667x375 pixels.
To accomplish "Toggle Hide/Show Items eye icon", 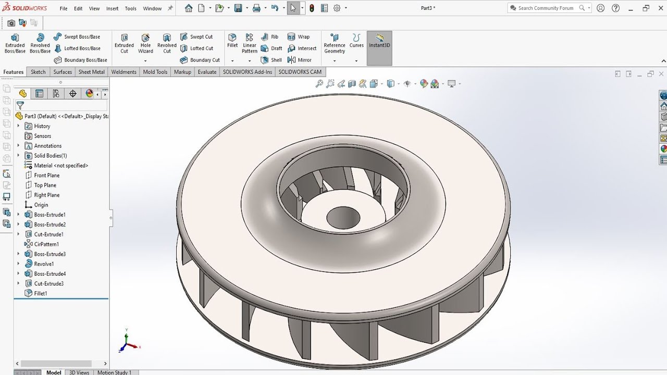I will [x=407, y=83].
